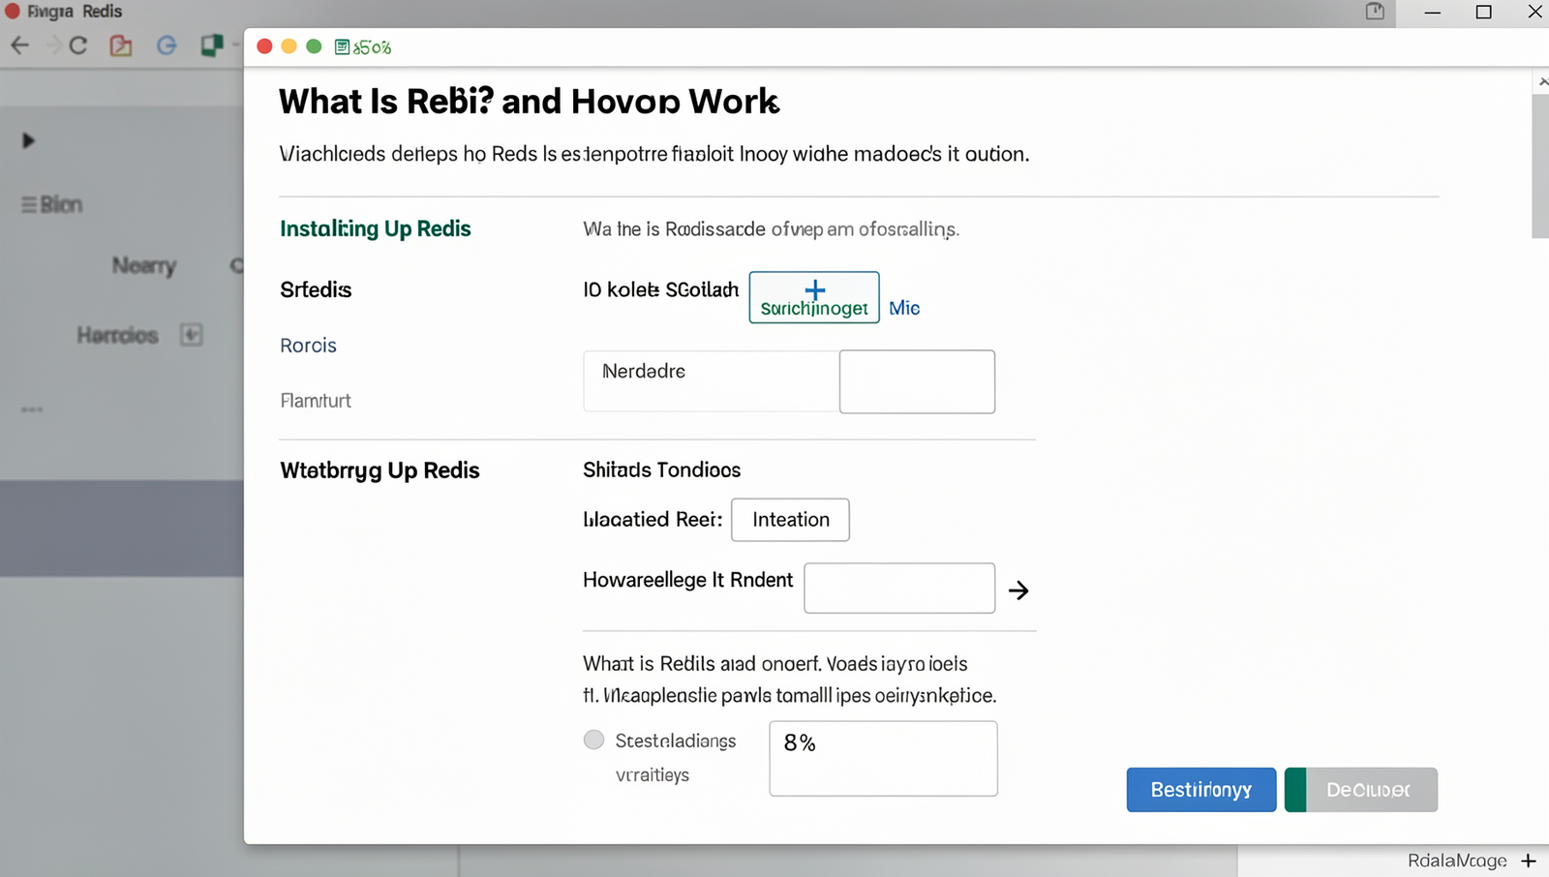This screenshot has height=877, width=1549.
Task: Click the share icon in the title bar
Action: click(x=1375, y=12)
